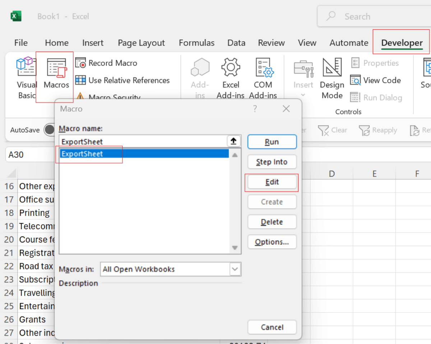Click macro list scroll up arrow
Screen dimensions: 431x344
coord(235,155)
